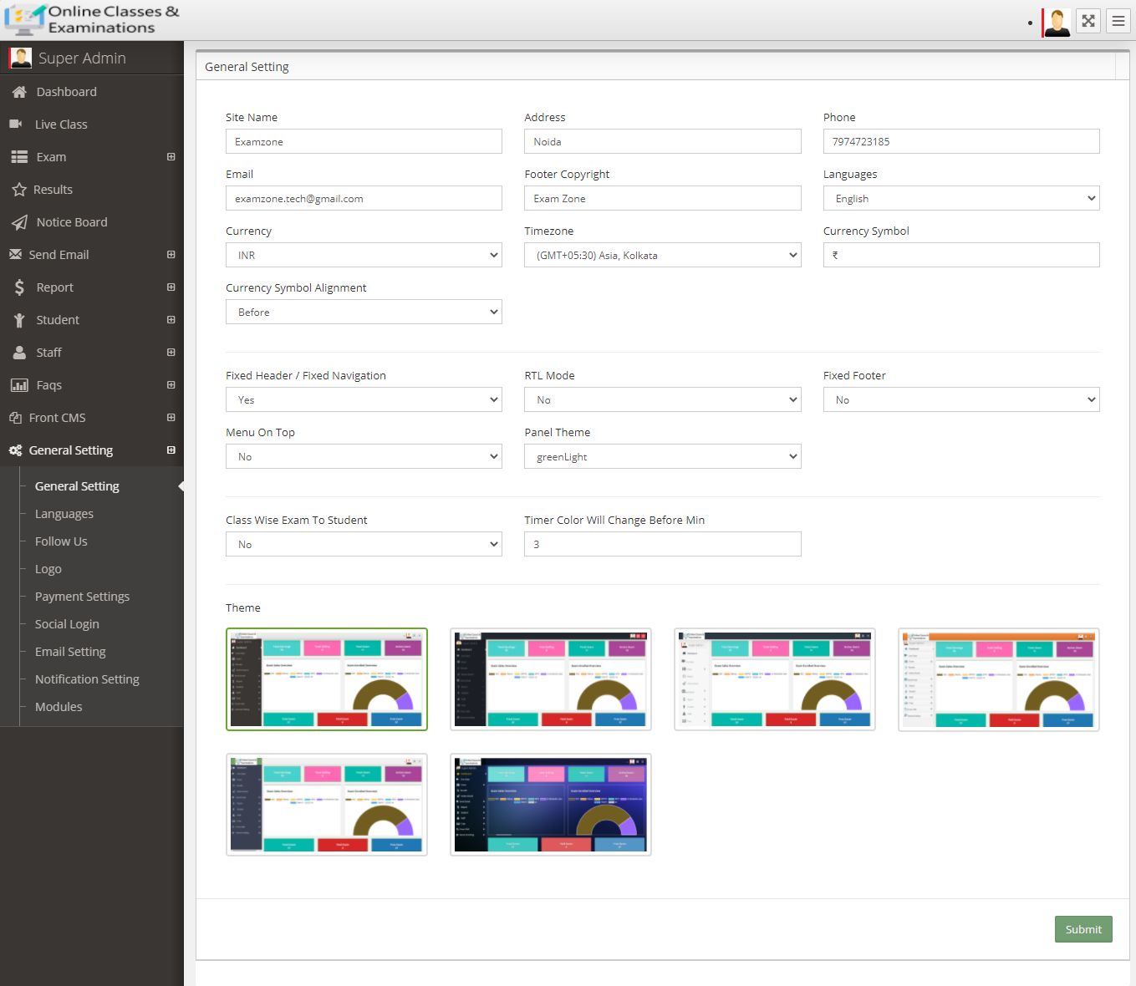Click the Notice Board paper plane icon

19,222
